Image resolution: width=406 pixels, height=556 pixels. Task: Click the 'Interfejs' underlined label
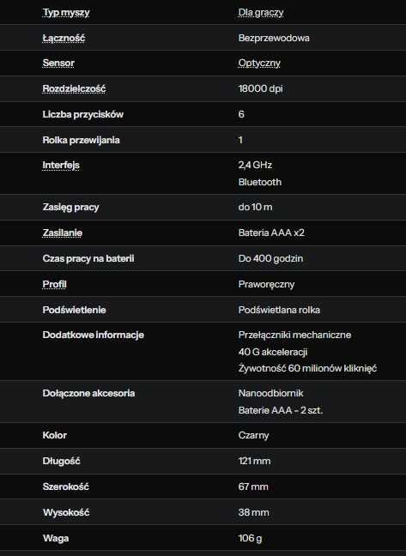point(61,166)
